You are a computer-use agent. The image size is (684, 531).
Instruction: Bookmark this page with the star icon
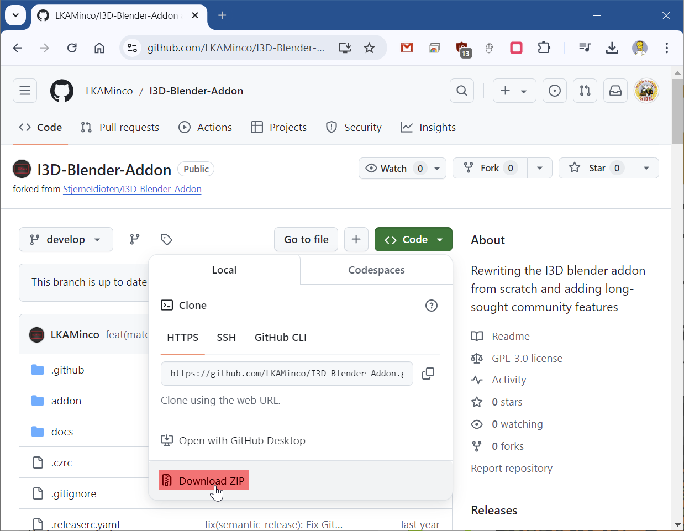[x=369, y=48]
